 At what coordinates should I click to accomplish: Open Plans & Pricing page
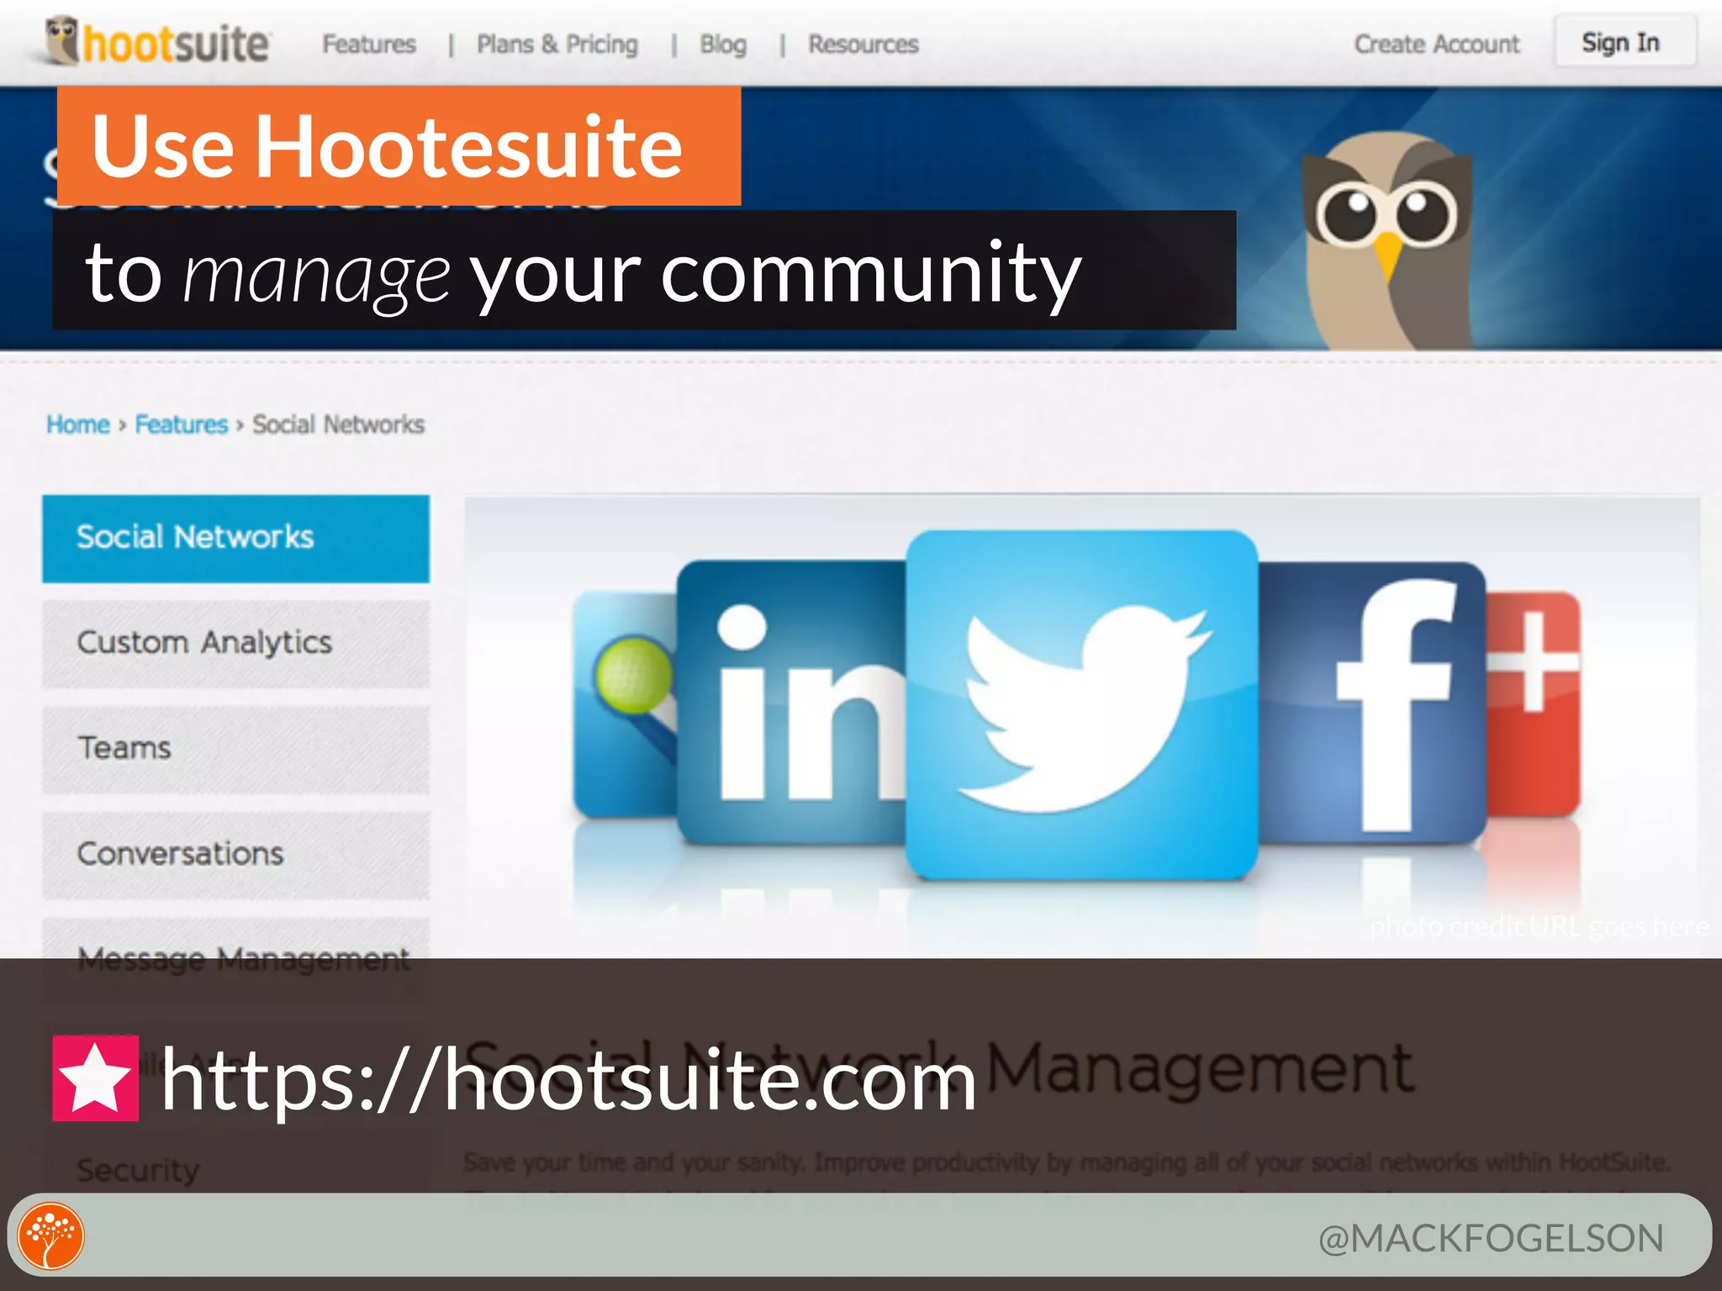557,44
